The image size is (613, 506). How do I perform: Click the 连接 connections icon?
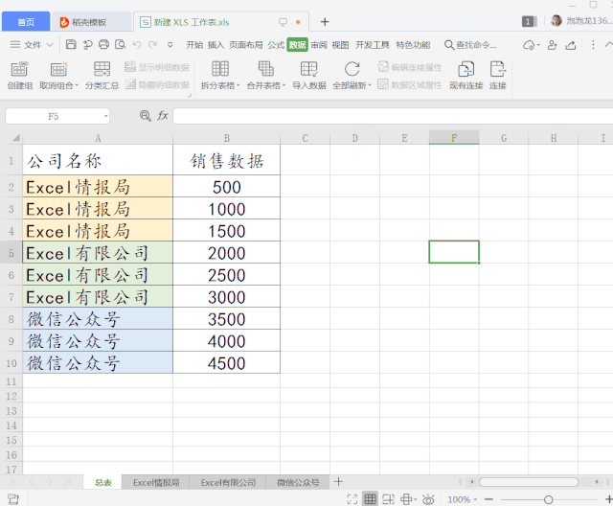point(498,76)
